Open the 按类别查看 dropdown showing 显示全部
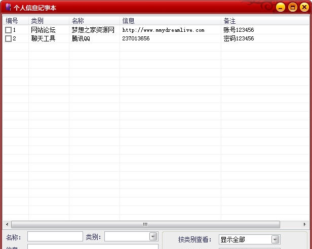Image resolution: width=312 pixels, height=249 pixels. pyautogui.click(x=275, y=239)
